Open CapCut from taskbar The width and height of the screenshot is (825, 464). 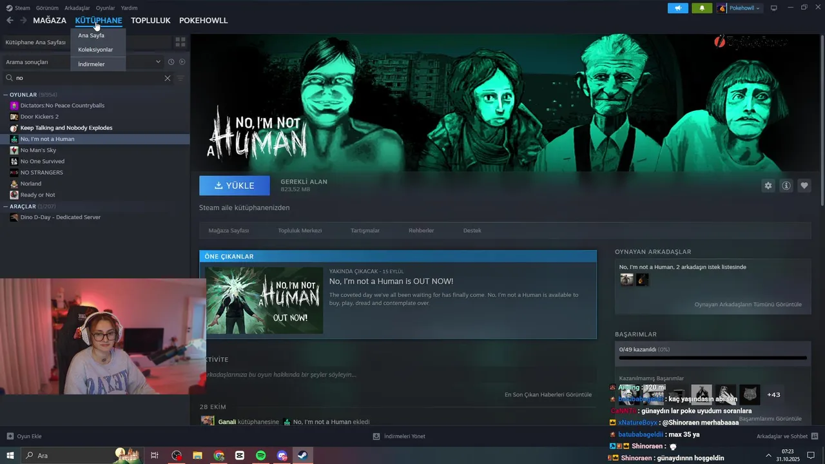click(240, 456)
